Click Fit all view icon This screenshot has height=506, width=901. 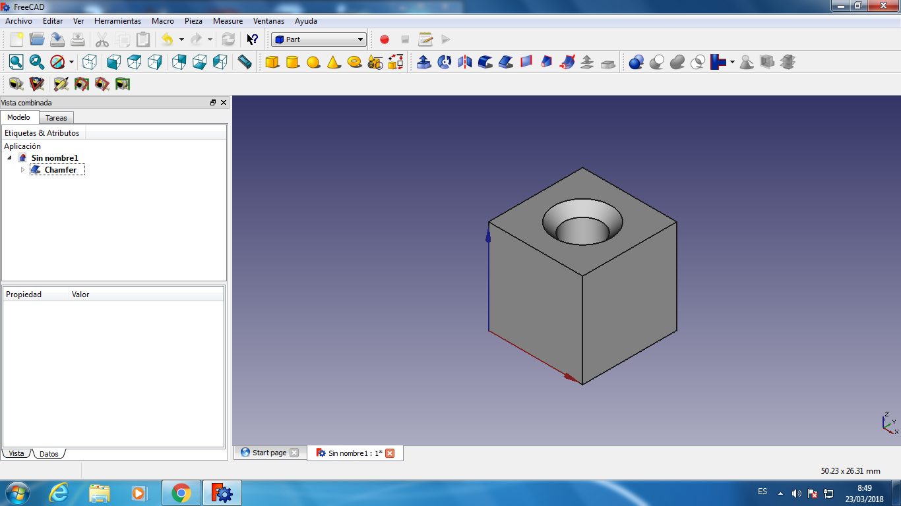[16, 63]
